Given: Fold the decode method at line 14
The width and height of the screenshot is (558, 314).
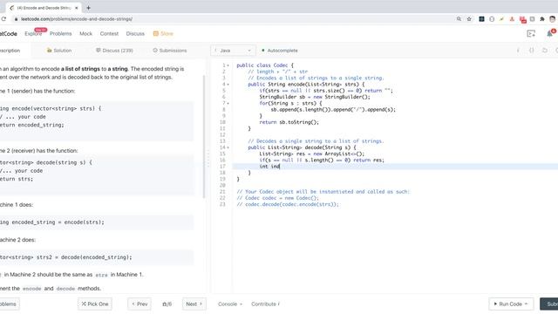Looking at the screenshot, I should [x=228, y=147].
